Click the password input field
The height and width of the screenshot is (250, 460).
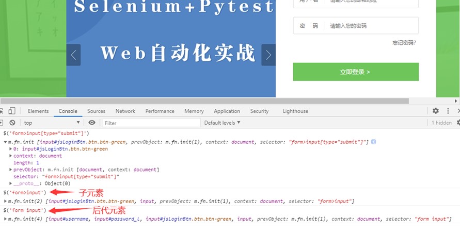pos(356,26)
